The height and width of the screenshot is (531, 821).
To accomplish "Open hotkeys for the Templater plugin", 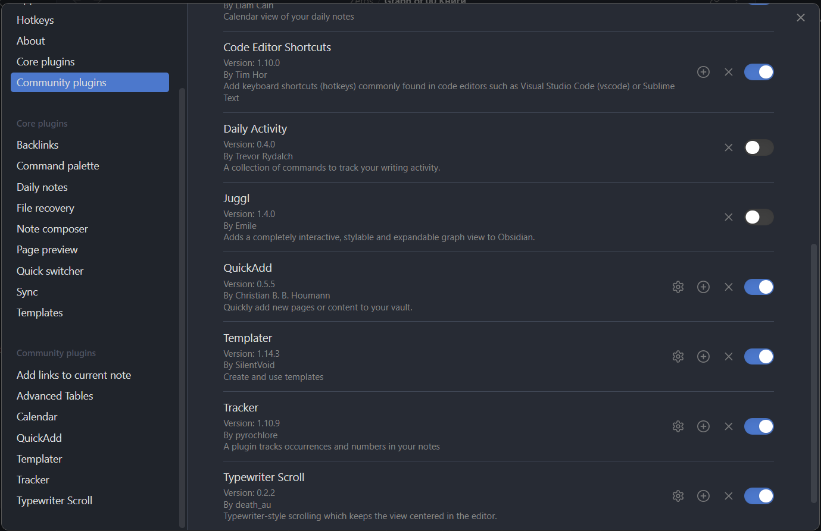I will pos(703,357).
